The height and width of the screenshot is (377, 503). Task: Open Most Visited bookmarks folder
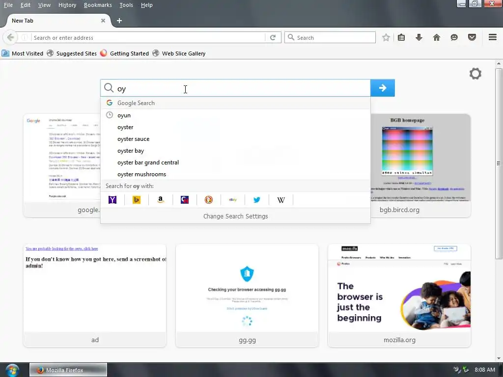23,54
